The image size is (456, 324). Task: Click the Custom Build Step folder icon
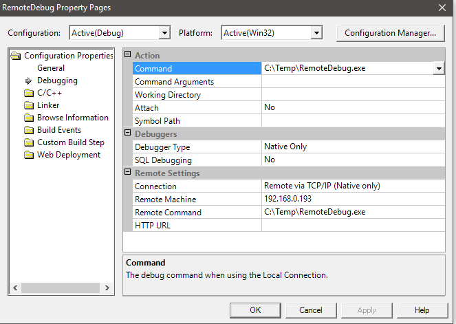tap(29, 142)
